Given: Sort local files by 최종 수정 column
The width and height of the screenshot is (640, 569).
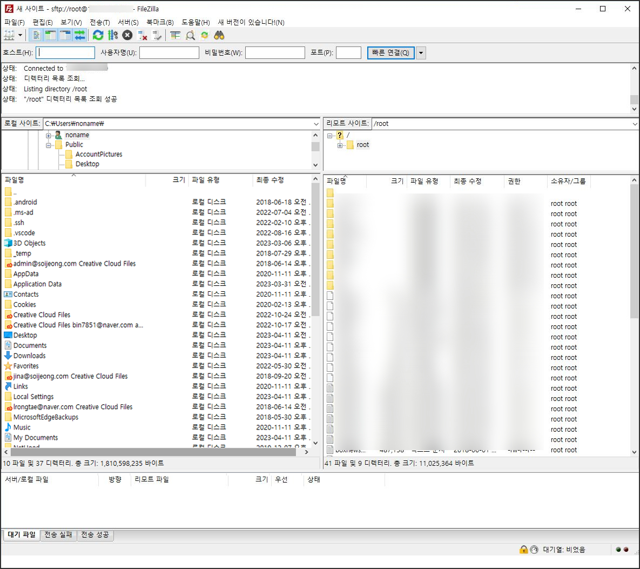Looking at the screenshot, I should click(x=270, y=180).
